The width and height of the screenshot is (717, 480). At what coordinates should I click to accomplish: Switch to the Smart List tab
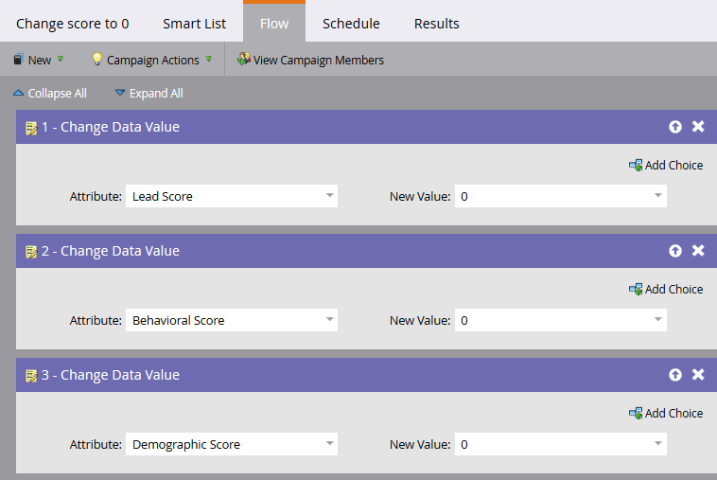194,23
